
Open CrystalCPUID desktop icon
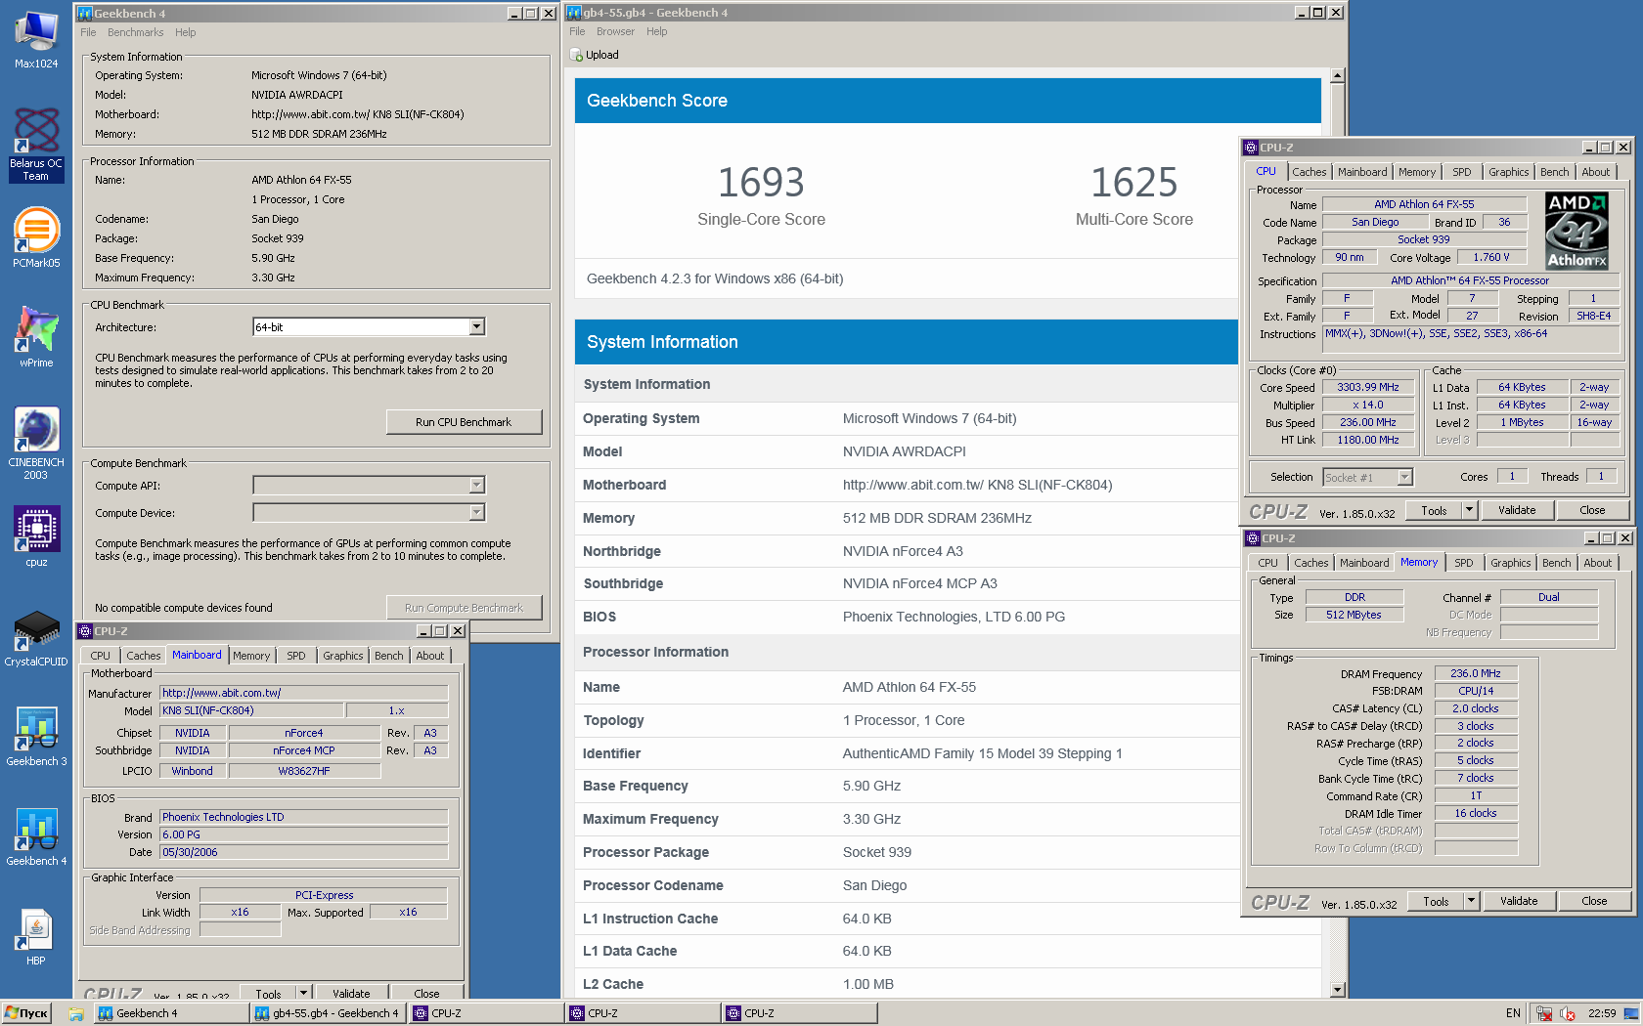point(36,637)
